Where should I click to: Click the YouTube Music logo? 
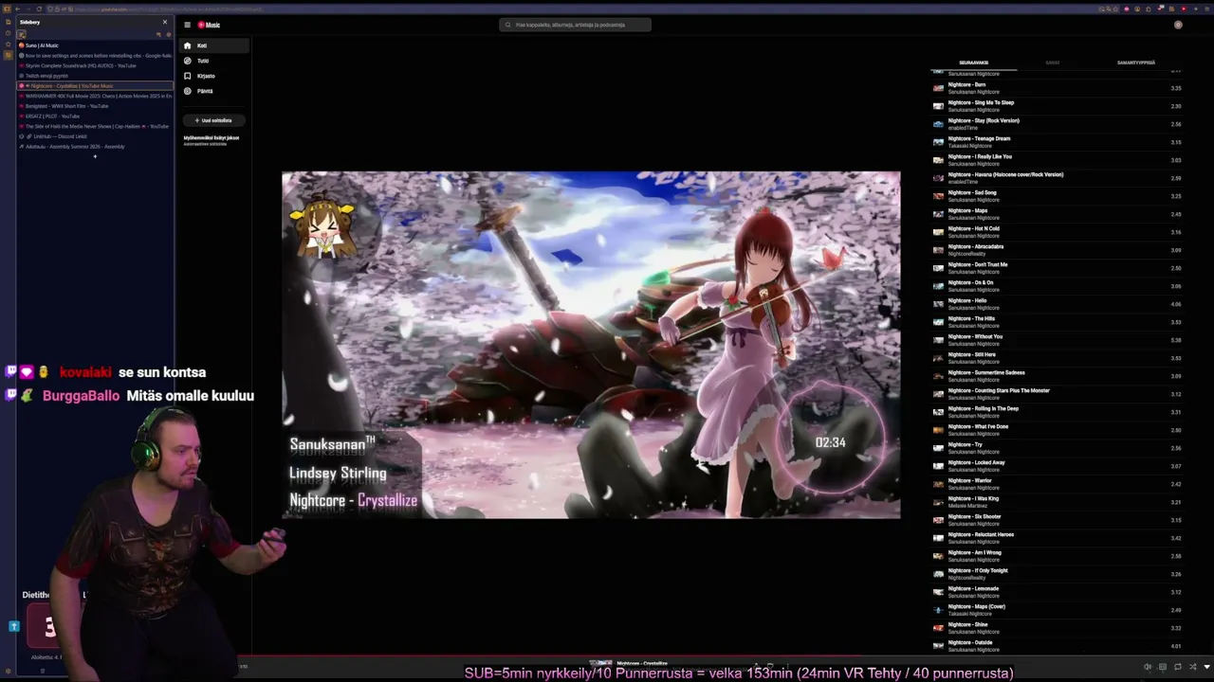point(209,25)
